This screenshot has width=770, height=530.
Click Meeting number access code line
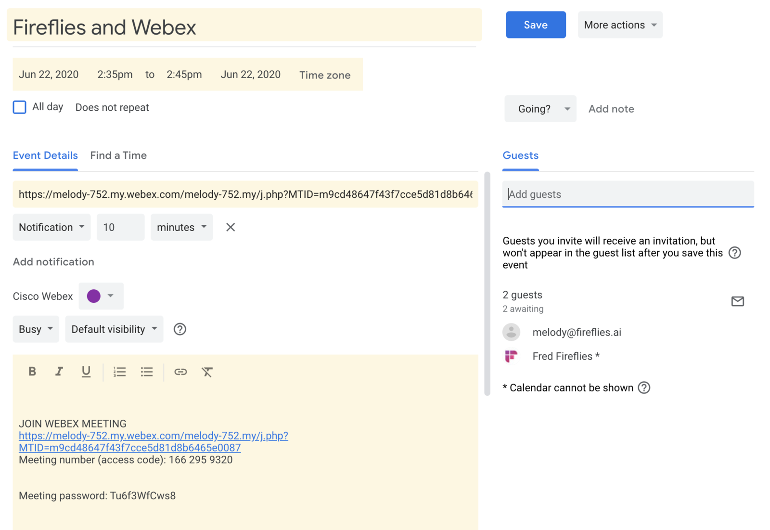126,460
